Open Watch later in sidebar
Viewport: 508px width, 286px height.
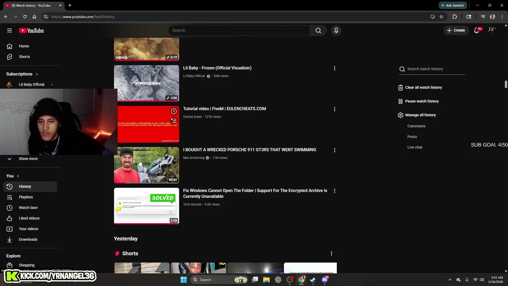(30, 208)
